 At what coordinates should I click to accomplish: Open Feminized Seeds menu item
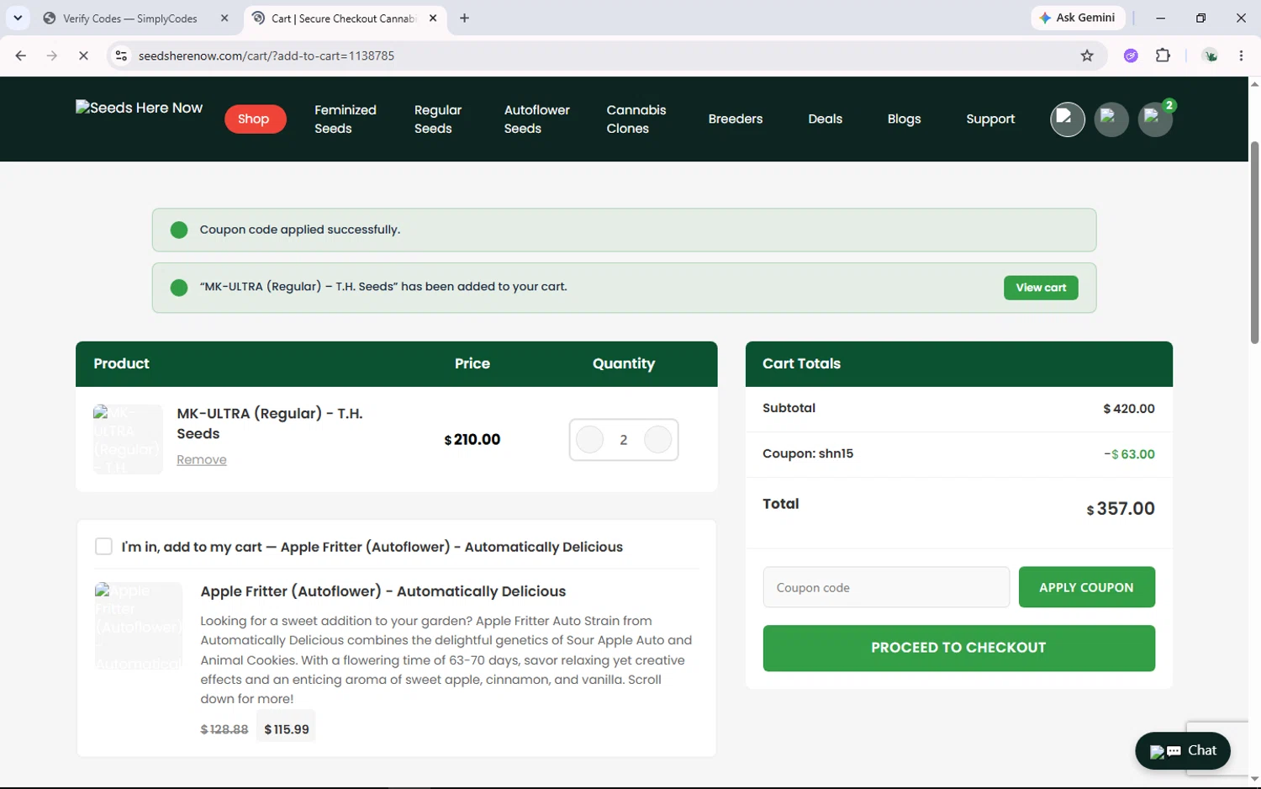pos(345,119)
